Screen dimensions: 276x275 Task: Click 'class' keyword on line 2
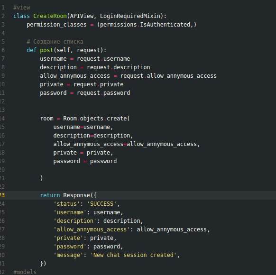pyautogui.click(x=22, y=16)
